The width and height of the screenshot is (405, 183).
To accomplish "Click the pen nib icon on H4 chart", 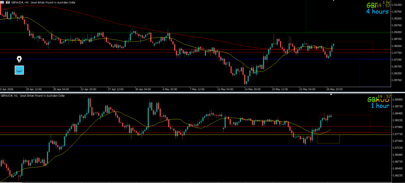I will coord(19,59).
